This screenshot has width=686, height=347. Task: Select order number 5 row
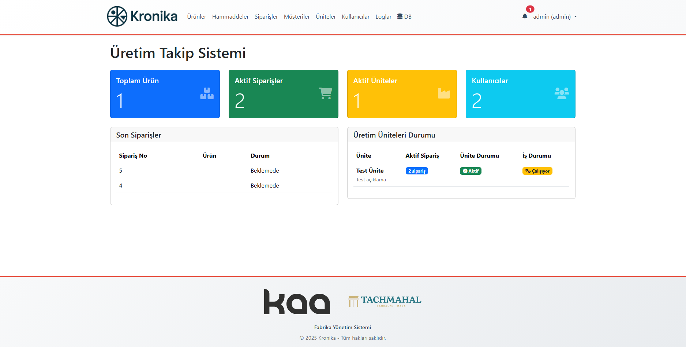coord(224,170)
